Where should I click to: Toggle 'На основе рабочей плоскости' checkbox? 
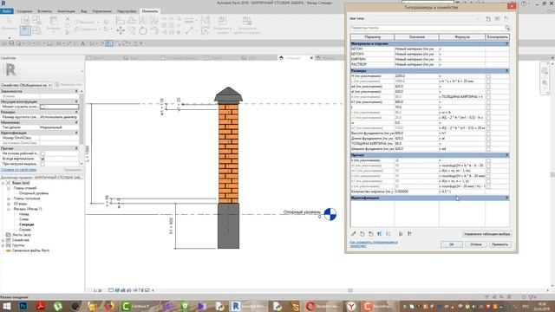coord(42,154)
